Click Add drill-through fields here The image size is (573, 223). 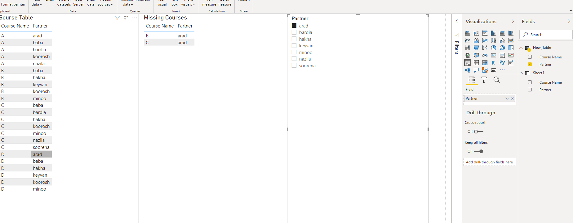tap(489, 162)
